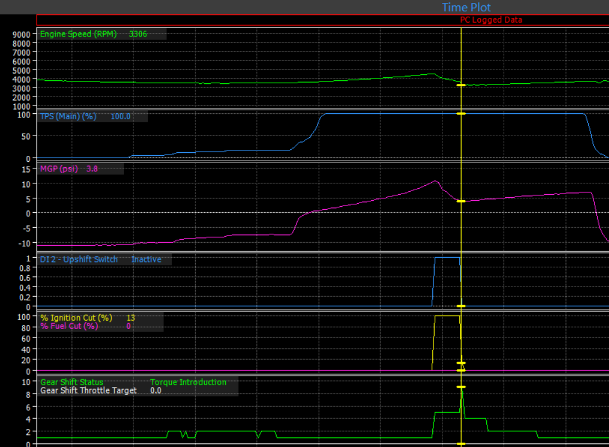The height and width of the screenshot is (447, 609).
Task: Click the 60 tick on the Ignition Cut axis
Action: [26, 339]
